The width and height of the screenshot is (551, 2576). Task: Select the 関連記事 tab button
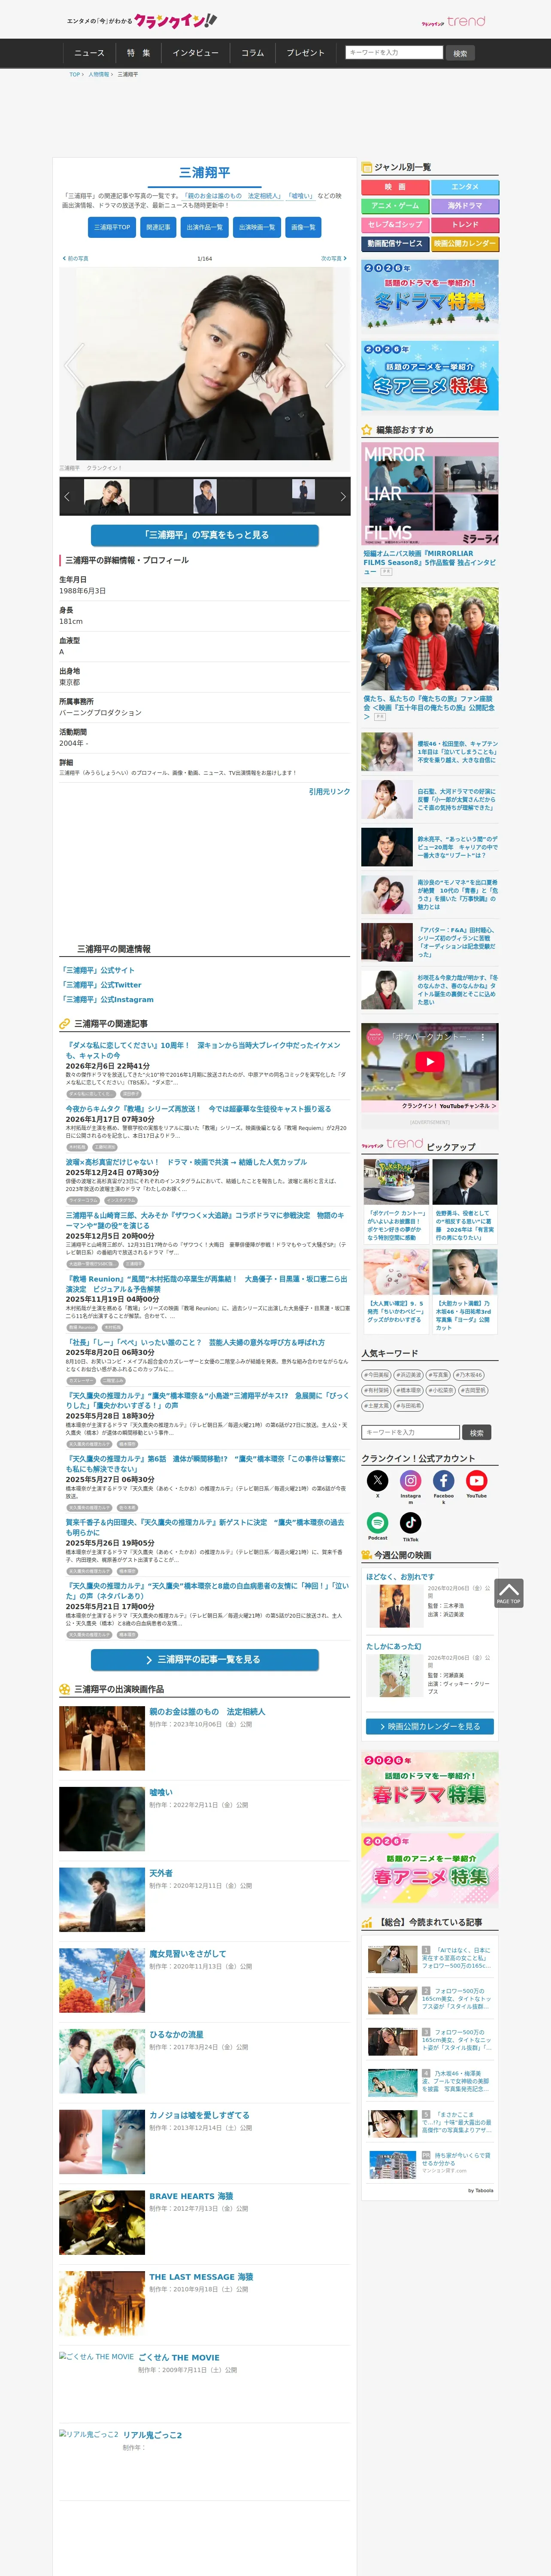coord(158,227)
